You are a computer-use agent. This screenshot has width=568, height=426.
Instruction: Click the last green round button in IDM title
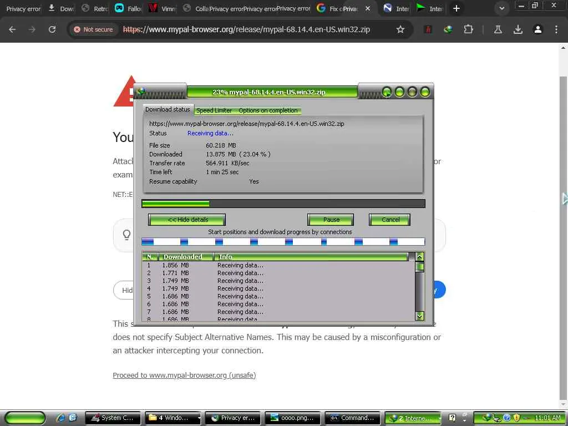tap(425, 92)
